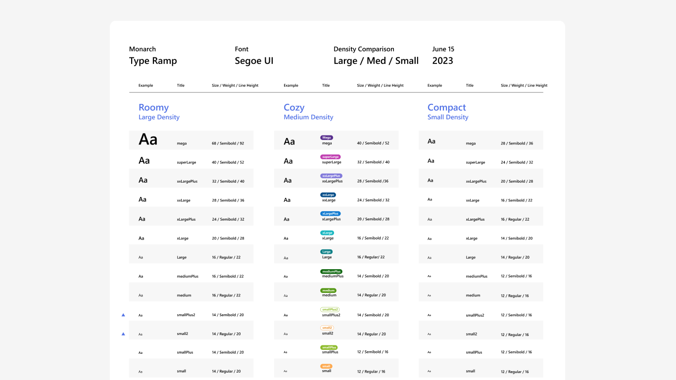
Task: Select "xLarge" title in the Compact column
Action: tap(472, 238)
